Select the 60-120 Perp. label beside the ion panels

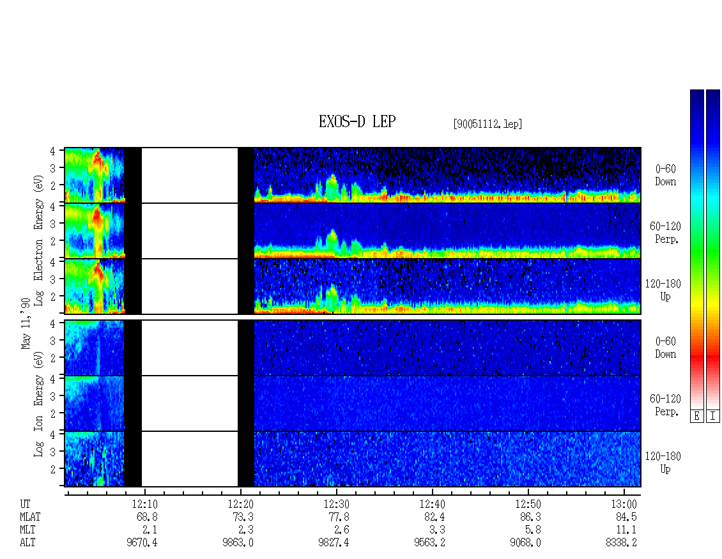click(665, 405)
